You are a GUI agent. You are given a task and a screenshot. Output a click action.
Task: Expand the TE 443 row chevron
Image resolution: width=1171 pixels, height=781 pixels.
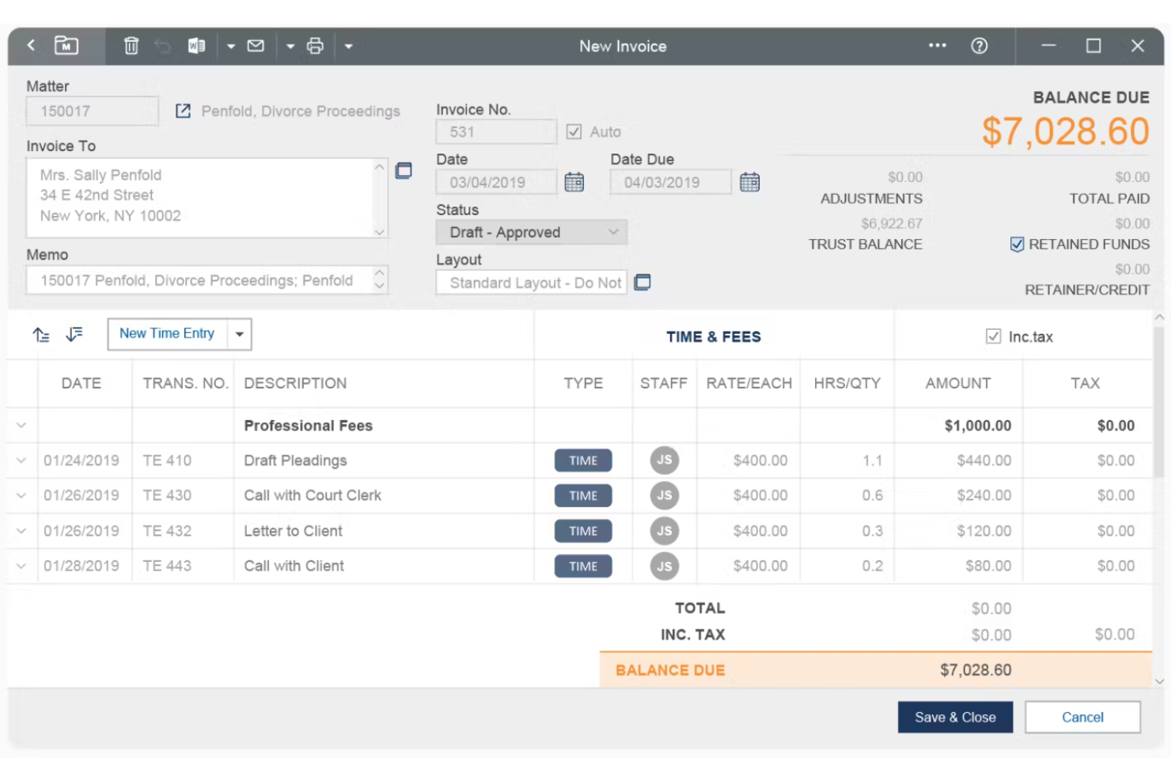click(x=21, y=566)
